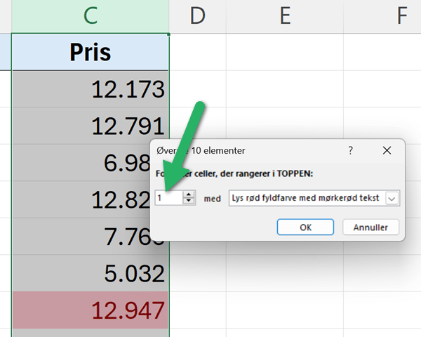Click the red highlighted cell 12.947
The height and width of the screenshot is (337, 421).
tap(91, 309)
